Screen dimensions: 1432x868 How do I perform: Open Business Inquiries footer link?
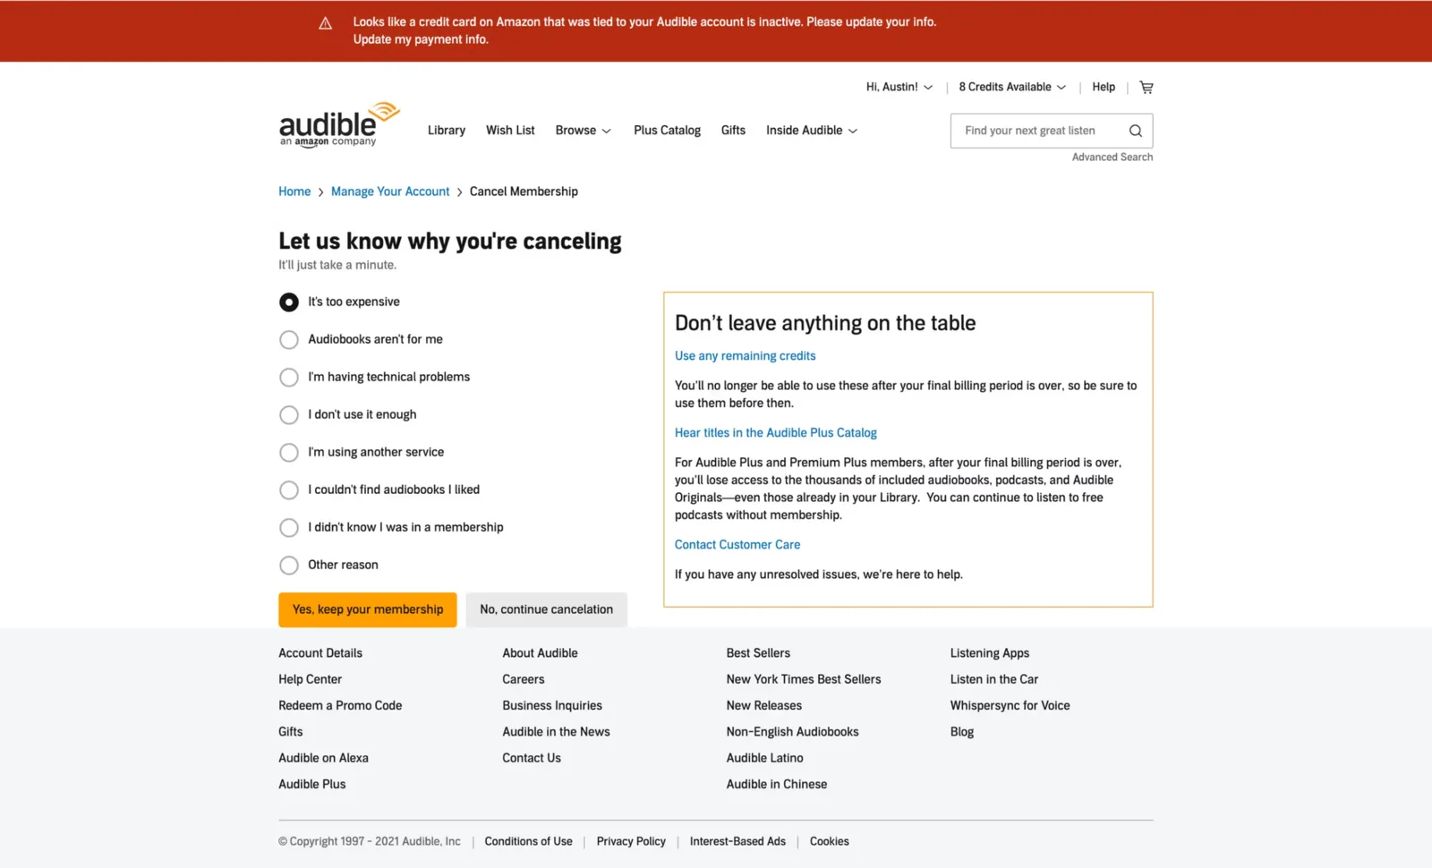click(552, 705)
